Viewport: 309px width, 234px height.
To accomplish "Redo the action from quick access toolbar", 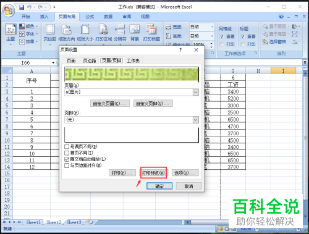I will click(x=41, y=7).
